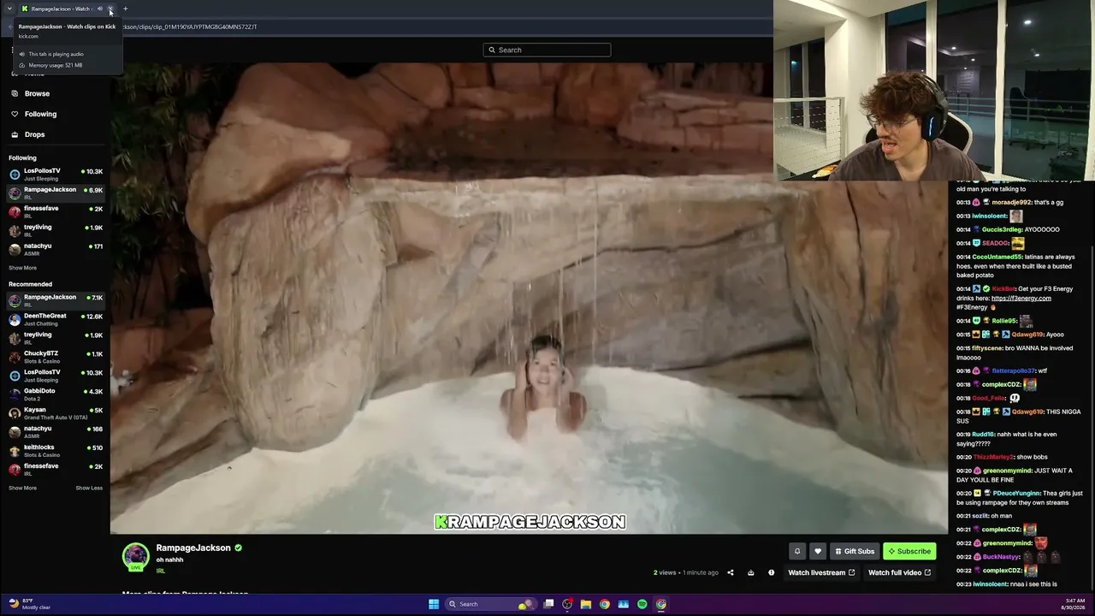Image resolution: width=1095 pixels, height=616 pixels.
Task: Expand the browser tab search dropdown arrow
Action: click(x=9, y=9)
